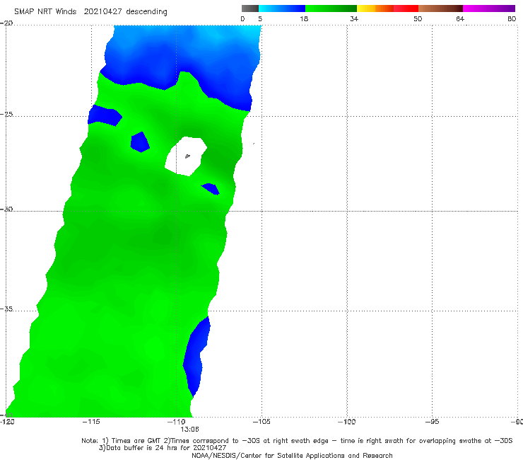Click the yellow-orange-red 34-50 colorbar segment
523x460 pixels.
pyautogui.click(x=387, y=8)
